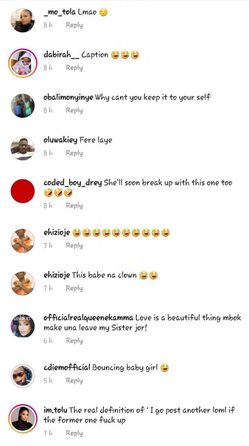Image resolution: width=249 pixels, height=446 pixels.
Task: Reply to the Fere laye comment
Action: click(x=74, y=153)
